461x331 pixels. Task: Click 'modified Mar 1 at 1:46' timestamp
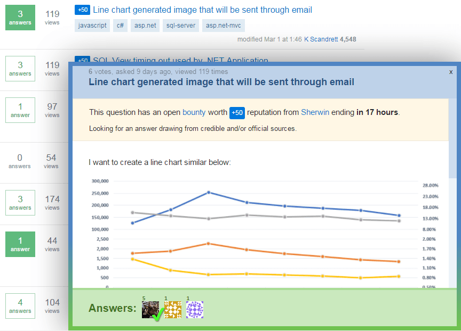tap(269, 39)
